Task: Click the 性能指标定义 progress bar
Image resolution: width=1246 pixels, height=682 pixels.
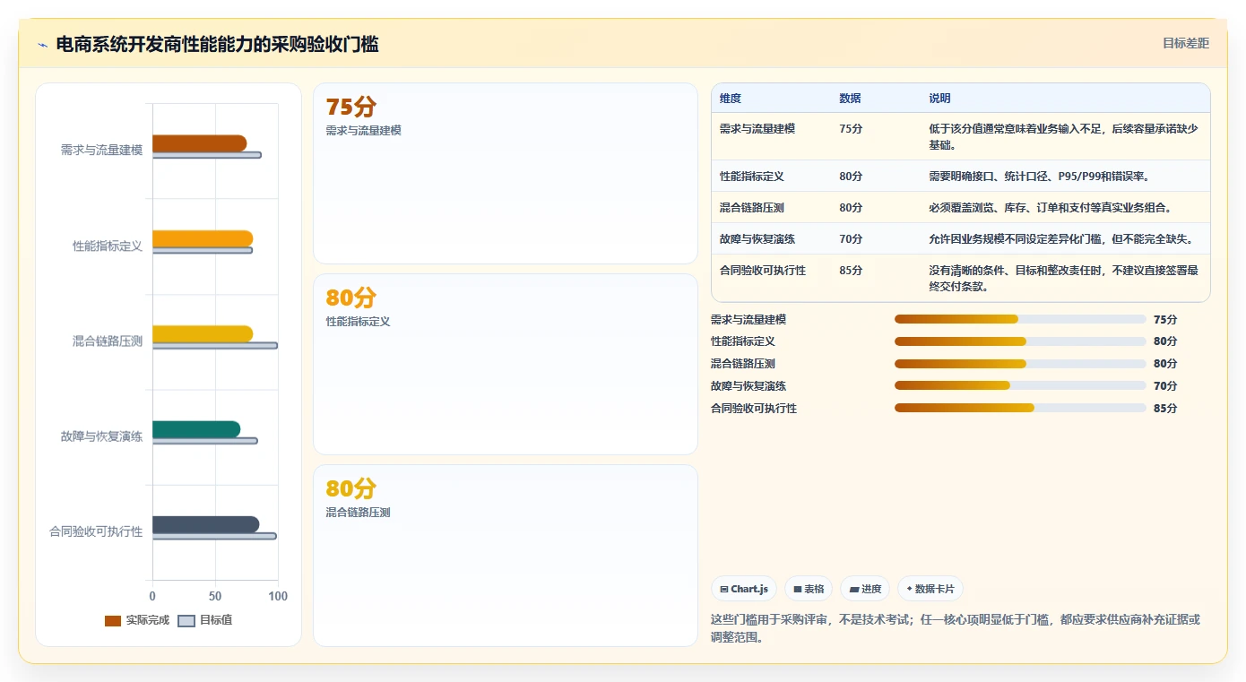Action: coord(1020,341)
